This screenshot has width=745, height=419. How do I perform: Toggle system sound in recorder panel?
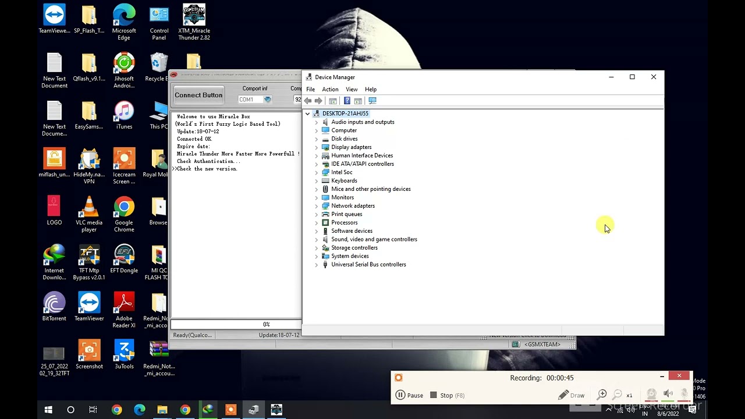(668, 395)
